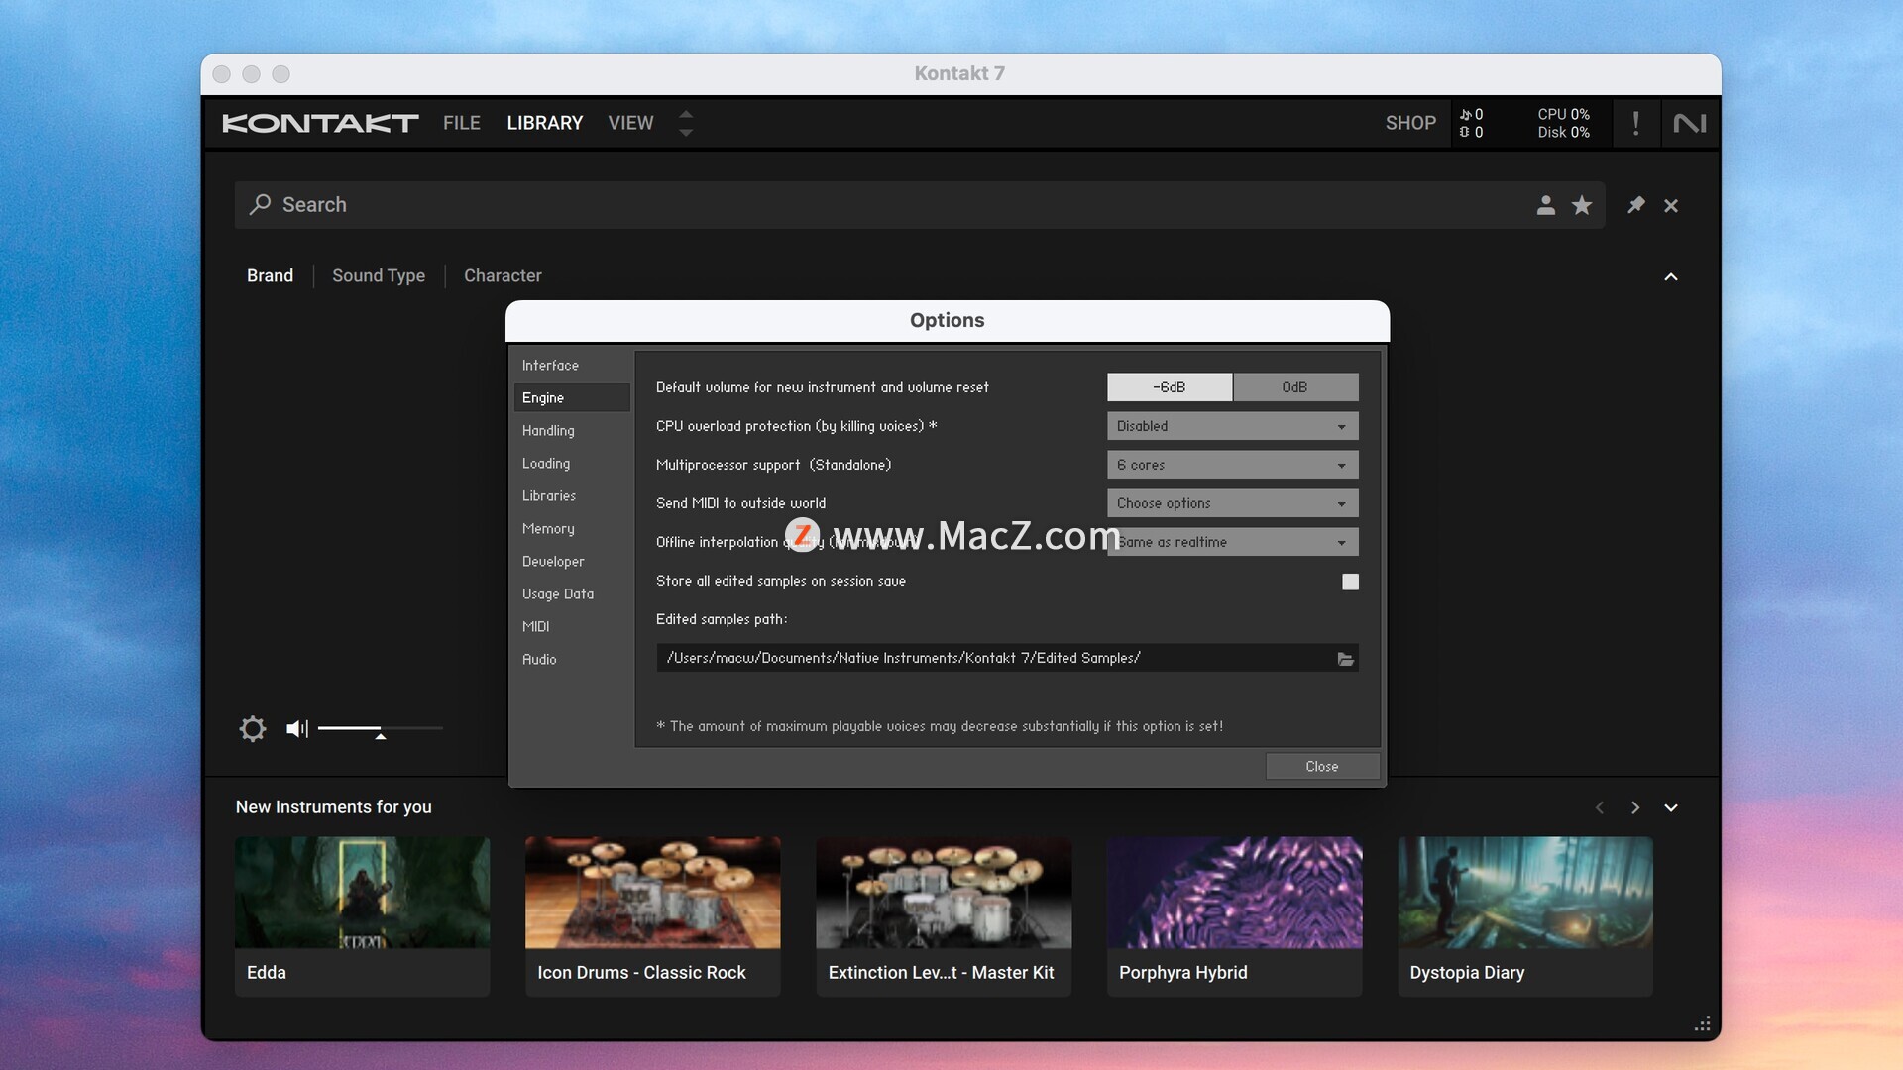Screen dimensions: 1903x1070
Task: Open the VIEW menu
Action: 630,123
